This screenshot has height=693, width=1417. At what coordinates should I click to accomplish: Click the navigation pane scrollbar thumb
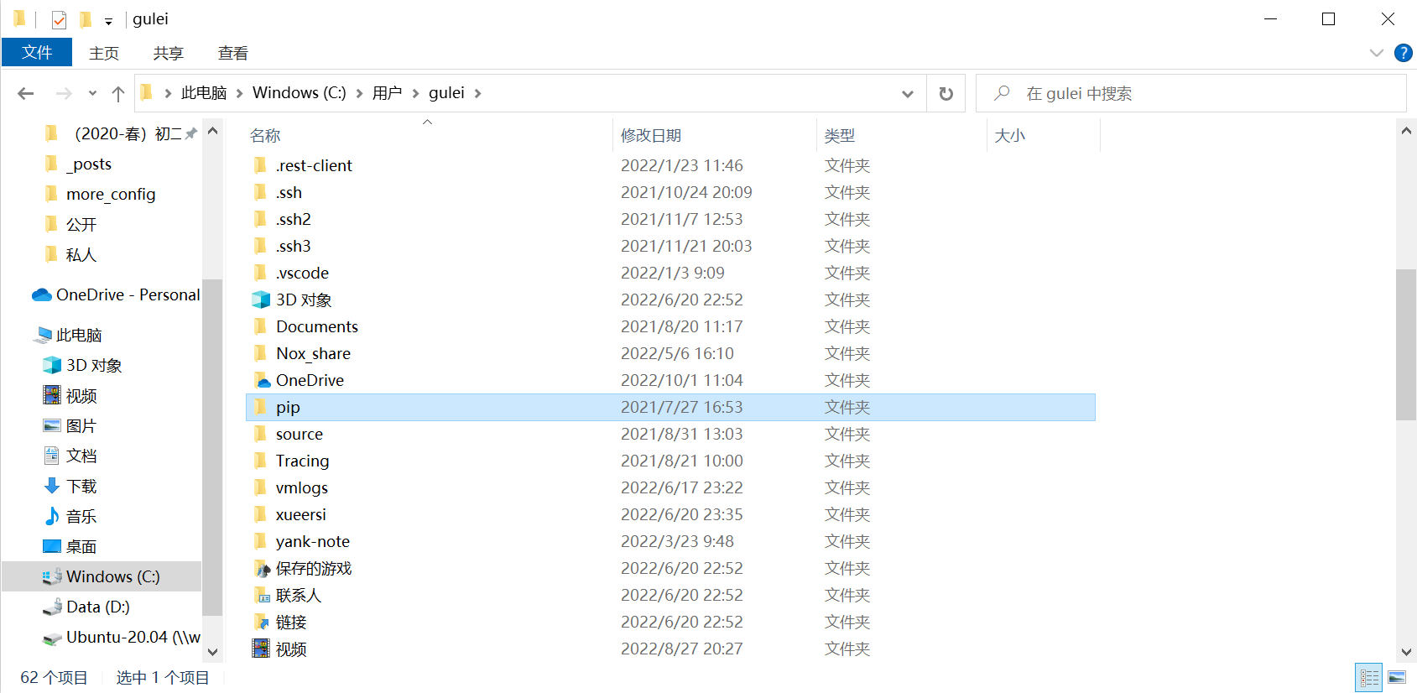click(212, 447)
